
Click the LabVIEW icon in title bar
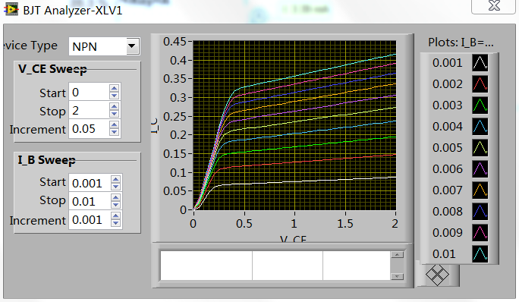pyautogui.click(x=11, y=9)
